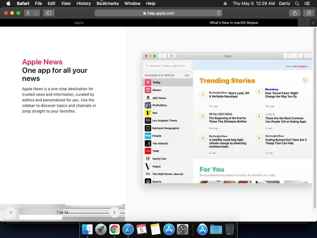Click the eject icon in menu bar

point(225,3)
